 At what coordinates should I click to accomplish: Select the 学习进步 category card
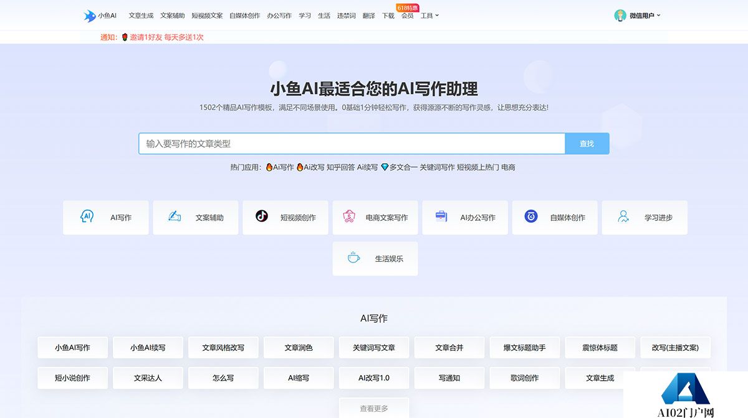pyautogui.click(x=645, y=218)
